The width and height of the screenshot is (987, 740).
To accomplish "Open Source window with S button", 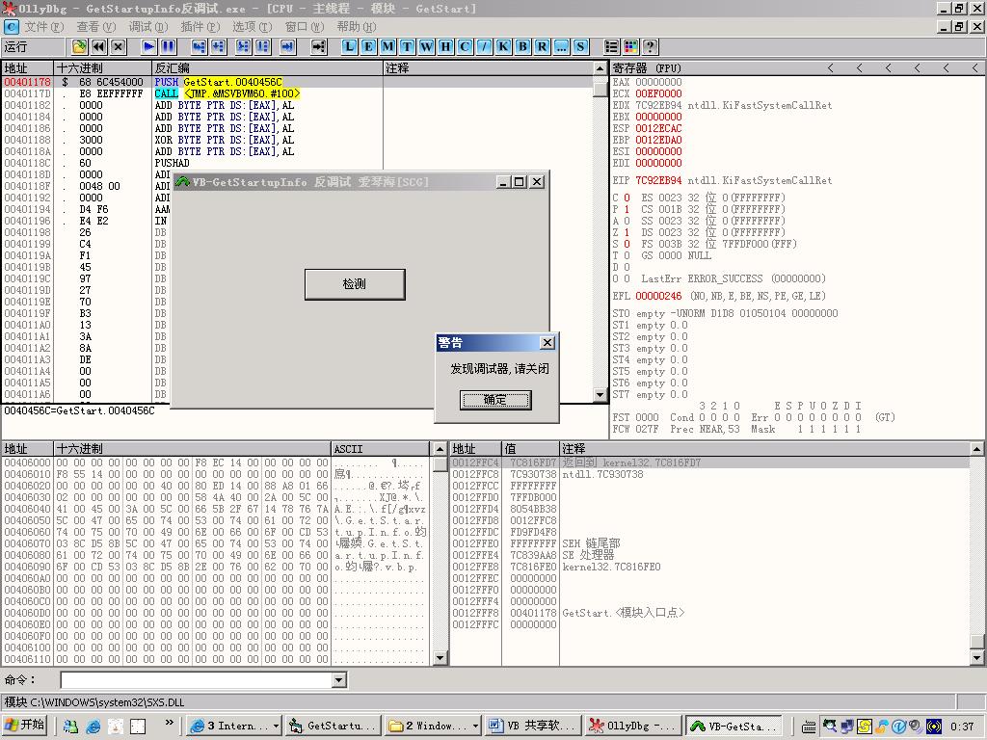I will (x=580, y=46).
